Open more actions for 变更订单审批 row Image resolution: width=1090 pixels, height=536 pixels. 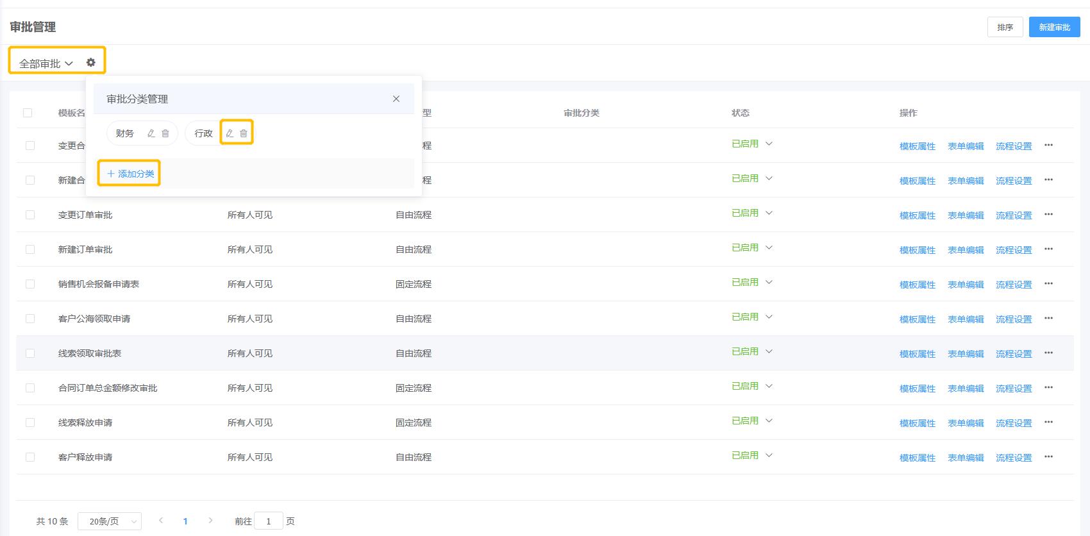pyautogui.click(x=1048, y=215)
